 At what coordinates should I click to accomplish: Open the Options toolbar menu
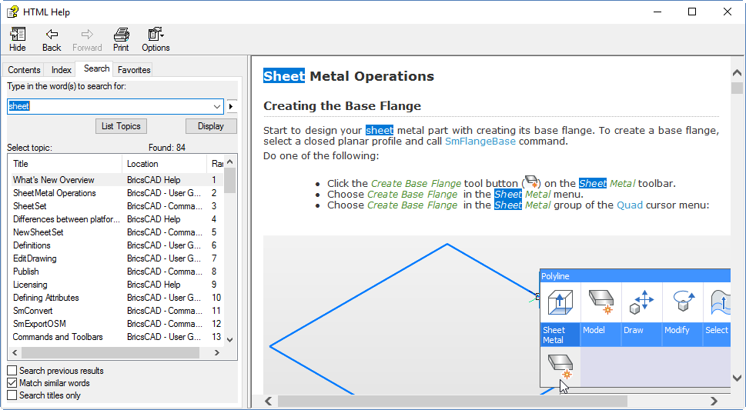tap(156, 39)
